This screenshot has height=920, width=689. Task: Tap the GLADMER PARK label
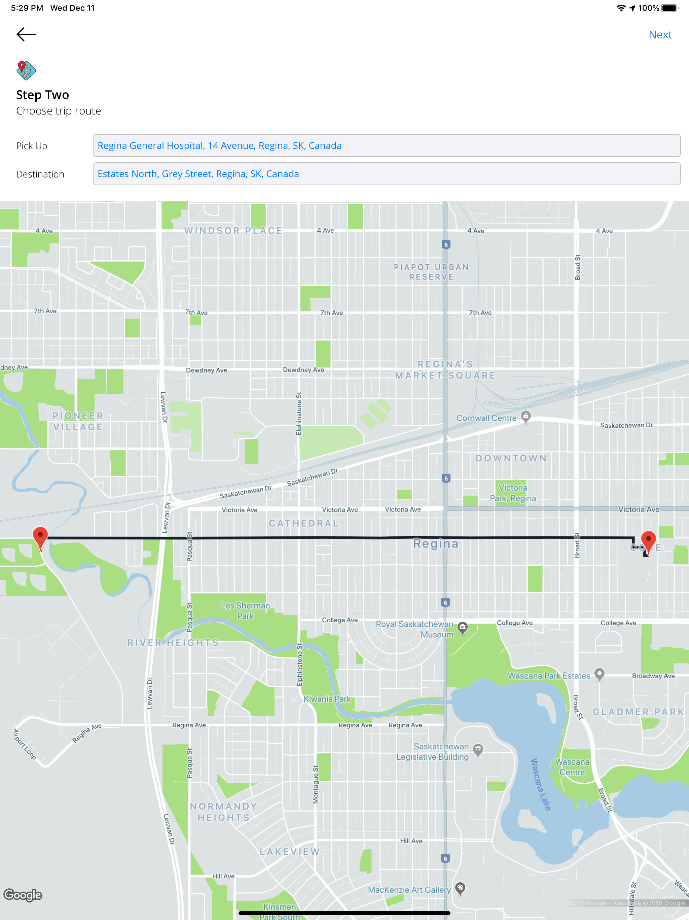[x=638, y=712]
